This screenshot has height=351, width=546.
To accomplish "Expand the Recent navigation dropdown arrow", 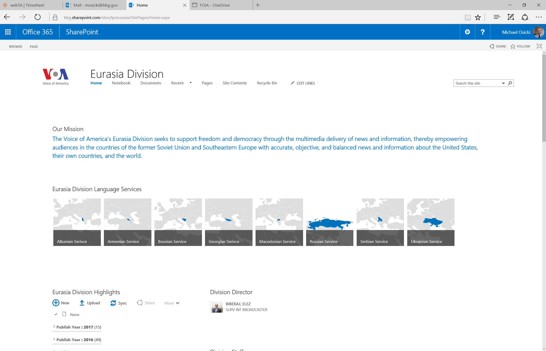I will pyautogui.click(x=191, y=83).
